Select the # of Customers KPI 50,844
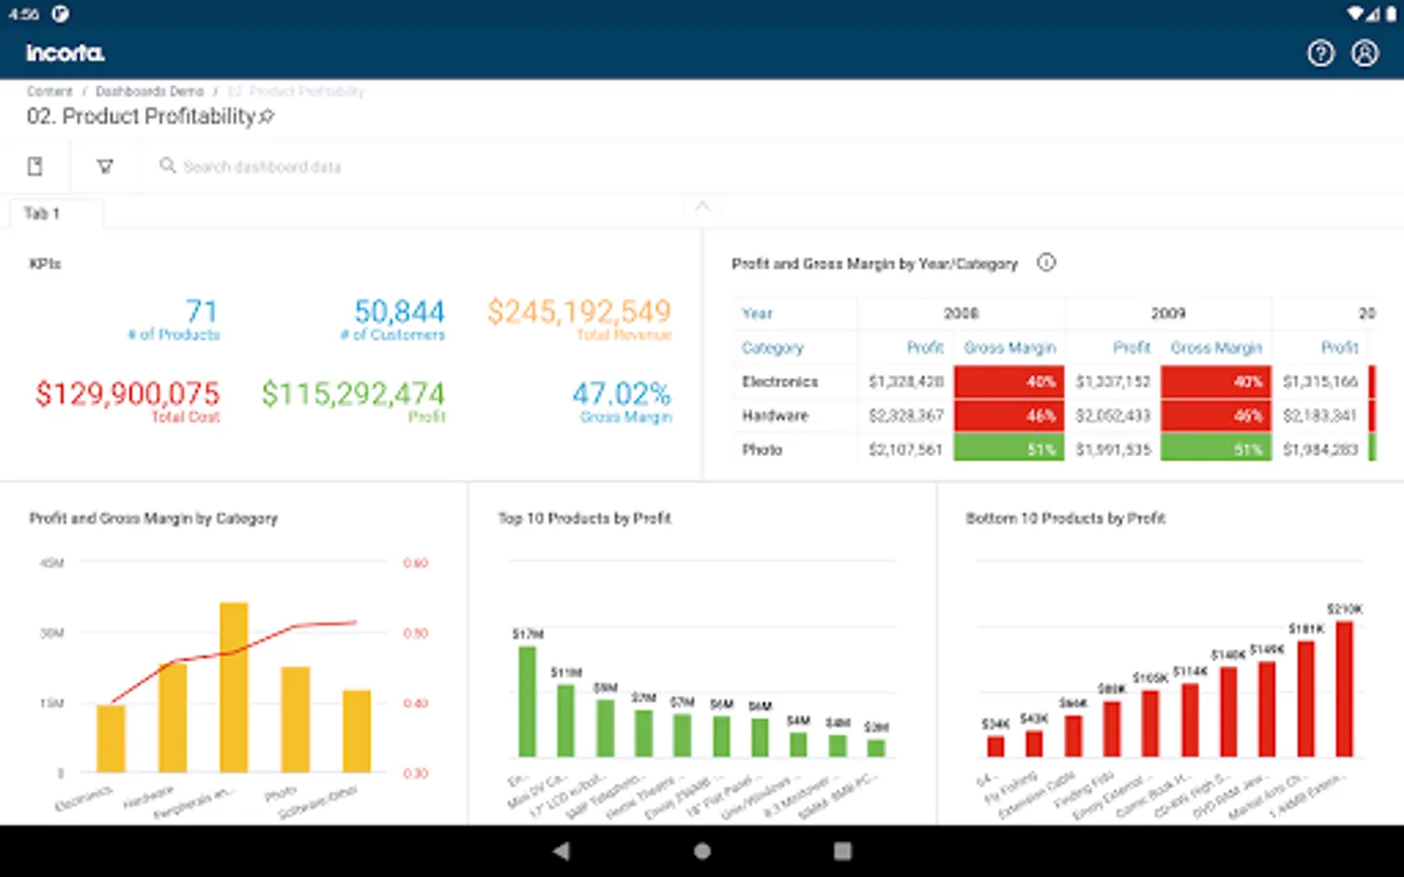 coord(399,312)
